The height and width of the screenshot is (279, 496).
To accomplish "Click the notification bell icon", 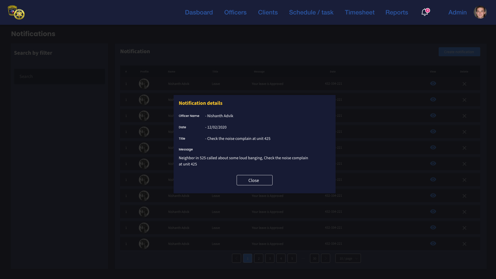I will pos(424,12).
